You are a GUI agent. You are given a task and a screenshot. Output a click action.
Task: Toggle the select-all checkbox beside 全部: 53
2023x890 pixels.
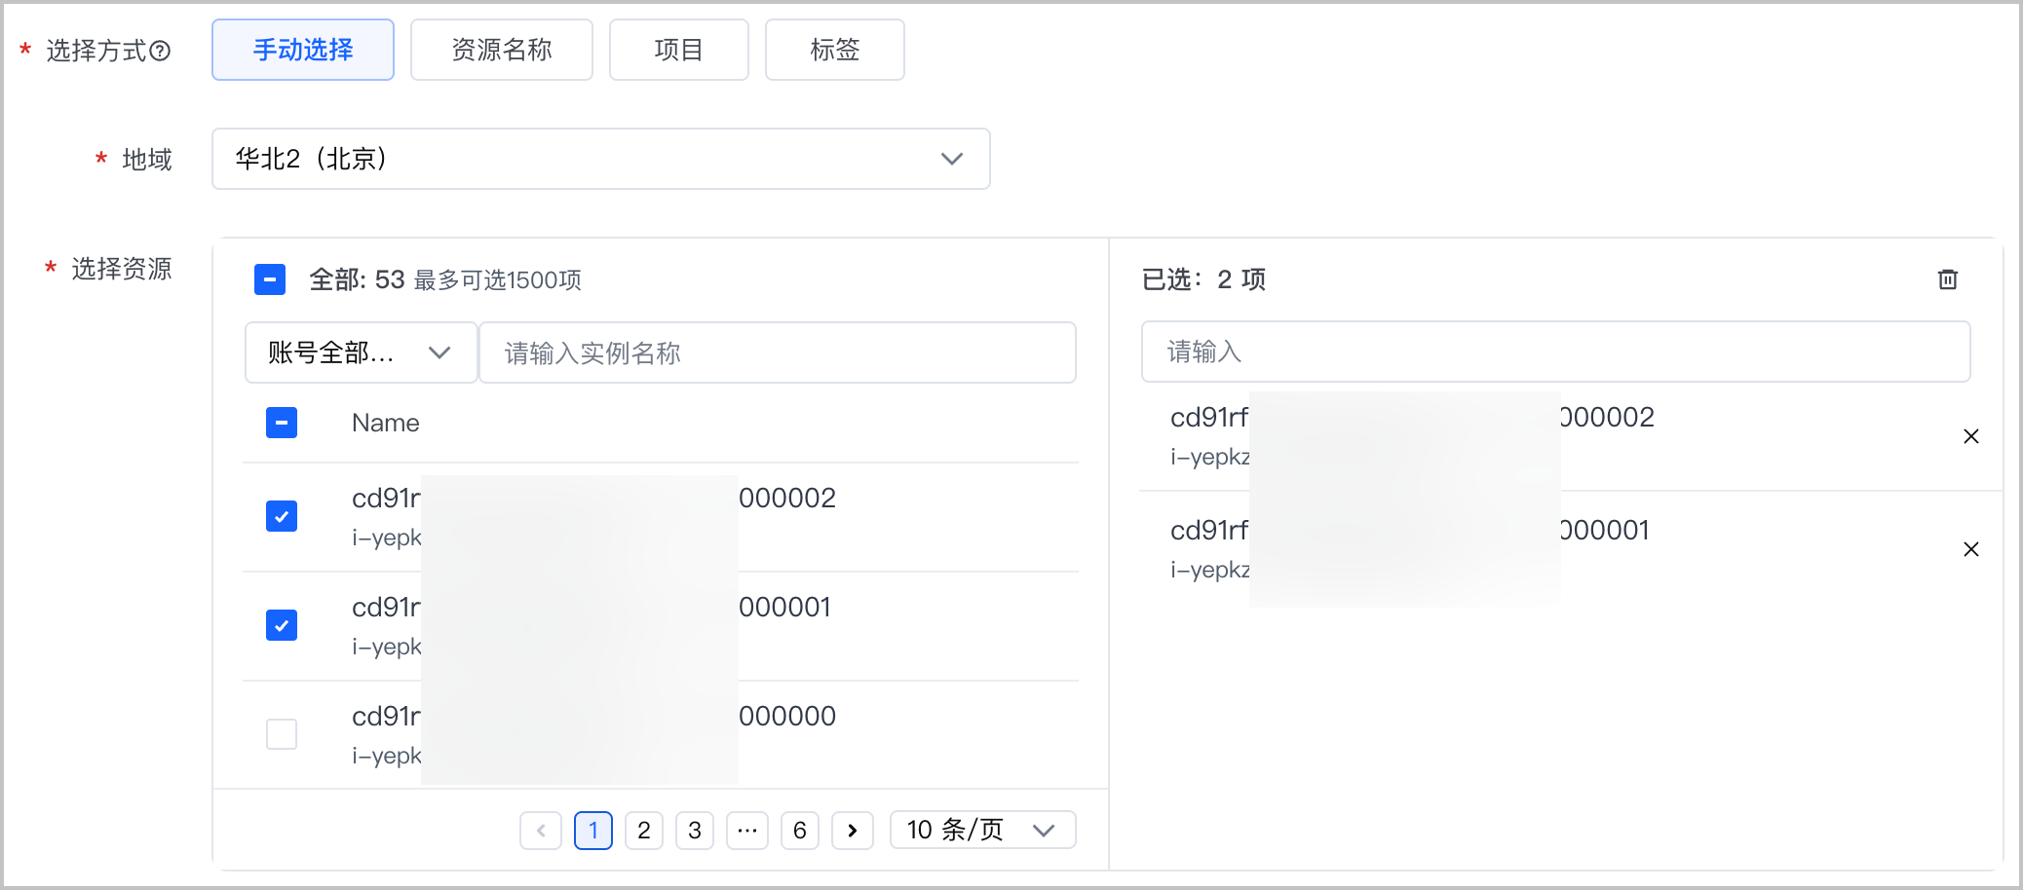[x=270, y=279]
